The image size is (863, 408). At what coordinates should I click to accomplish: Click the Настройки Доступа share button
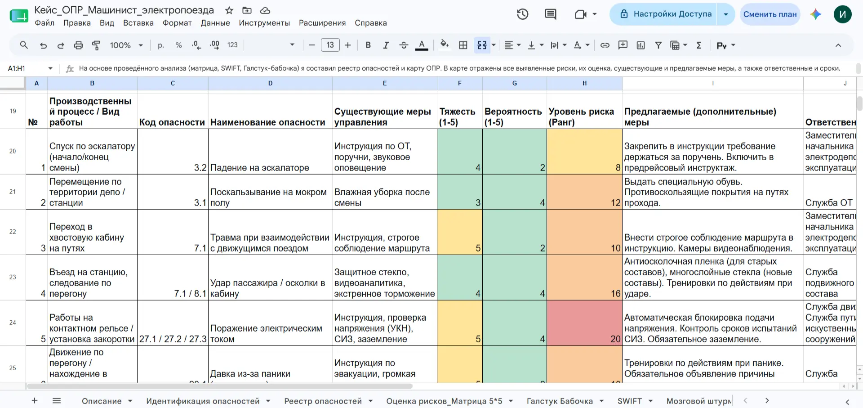pyautogui.click(x=663, y=14)
